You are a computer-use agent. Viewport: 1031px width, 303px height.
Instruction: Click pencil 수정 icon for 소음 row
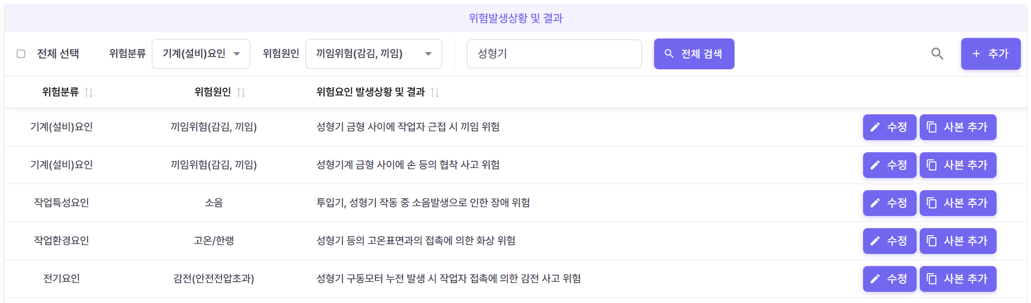coord(875,203)
